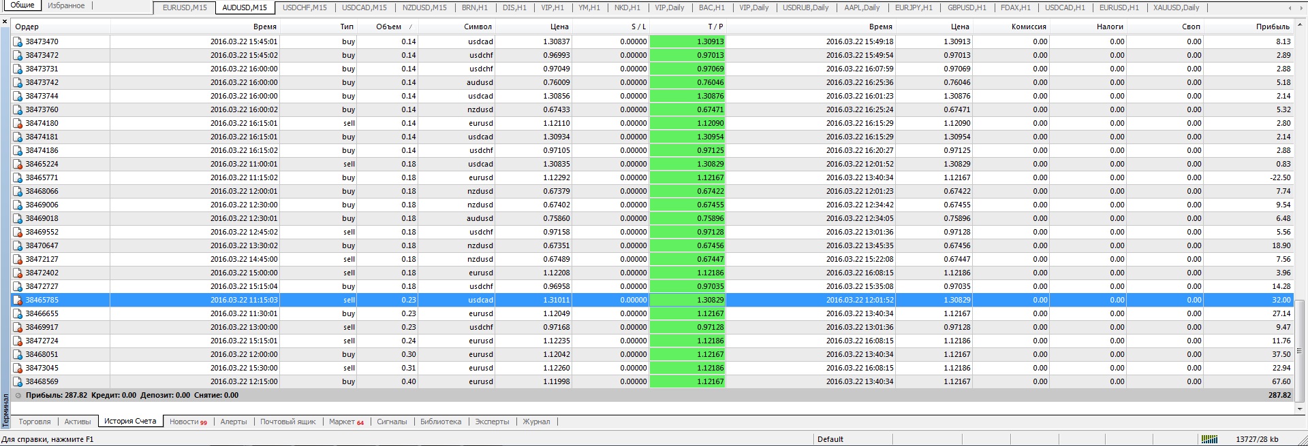Sort by the Своп column header
This screenshot has height=446, width=1308.
(1164, 27)
